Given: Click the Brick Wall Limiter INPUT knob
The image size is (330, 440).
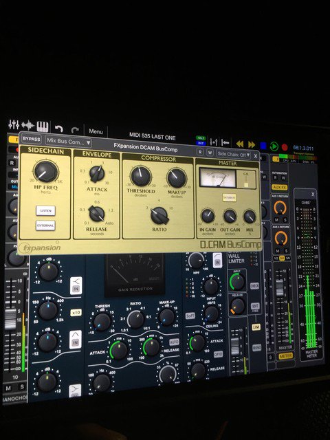Looking at the screenshot, I should click(237, 281).
